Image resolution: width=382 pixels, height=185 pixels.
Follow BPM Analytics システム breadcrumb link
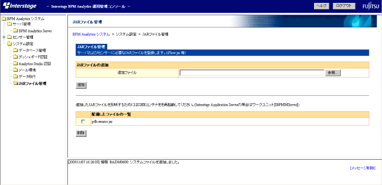tap(91, 34)
